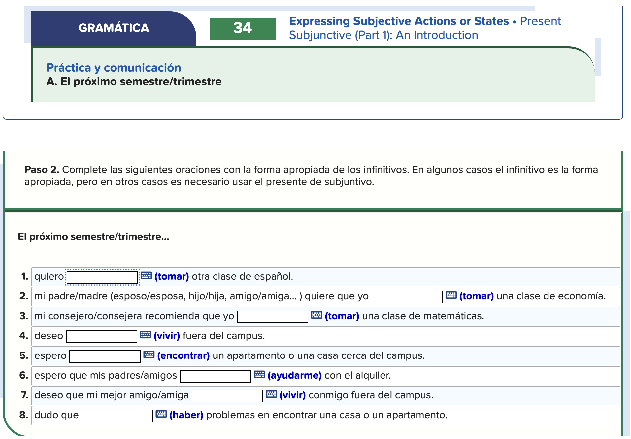Click the keyboard icon next to item 7's blank
The image size is (631, 439).
pyautogui.click(x=271, y=395)
